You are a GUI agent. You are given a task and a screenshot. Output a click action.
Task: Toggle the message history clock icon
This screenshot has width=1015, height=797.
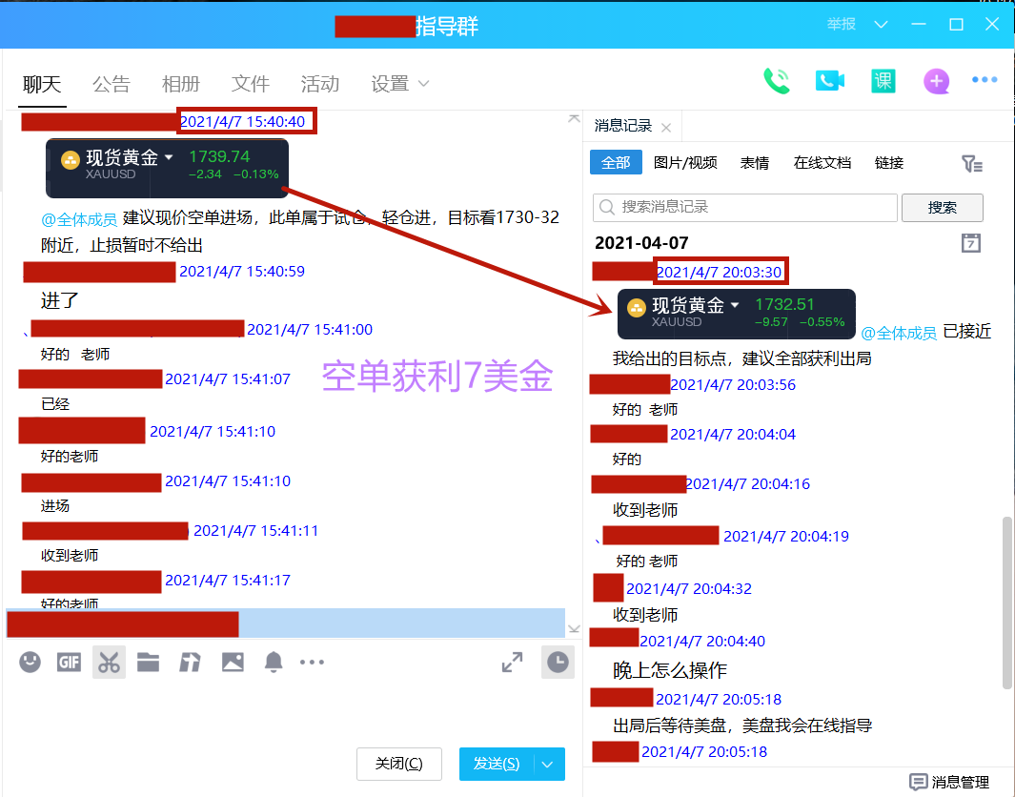[x=558, y=663]
